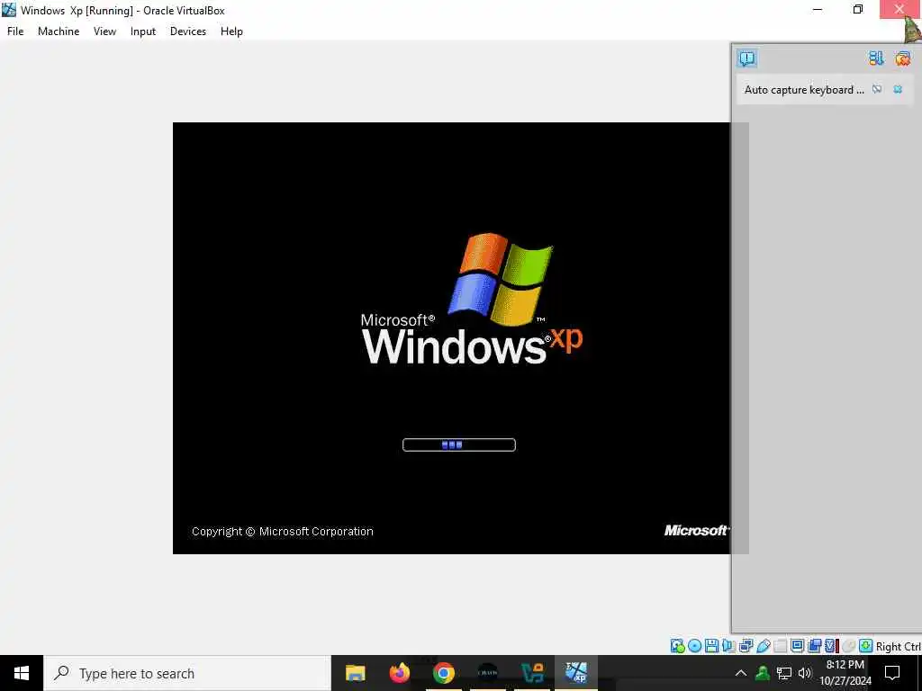Click the dark circular app taskbar icon

[x=487, y=673]
